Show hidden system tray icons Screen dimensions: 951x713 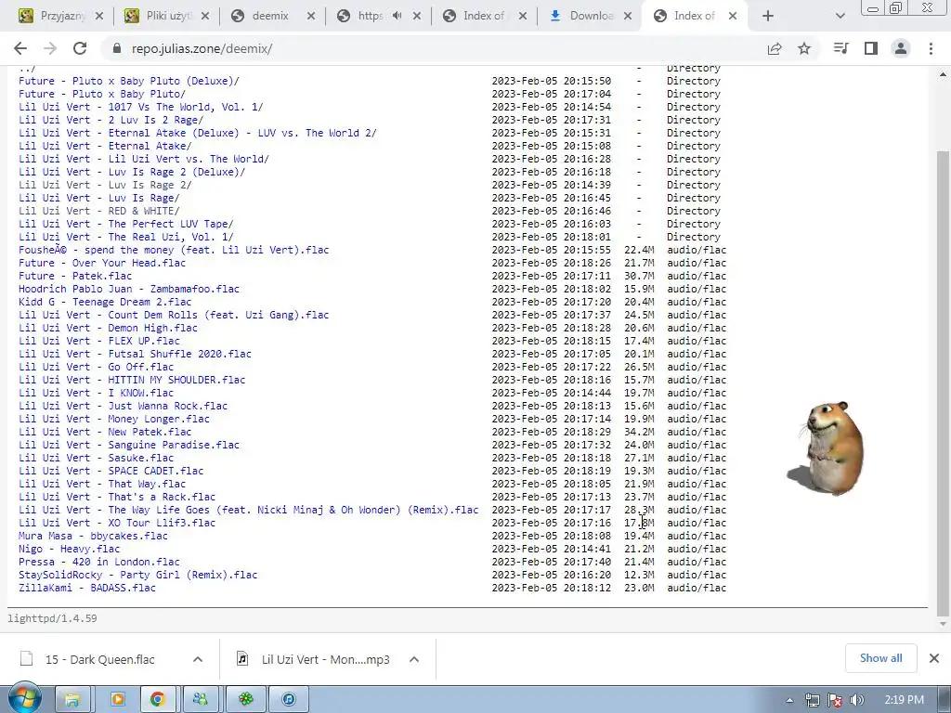[x=789, y=700]
